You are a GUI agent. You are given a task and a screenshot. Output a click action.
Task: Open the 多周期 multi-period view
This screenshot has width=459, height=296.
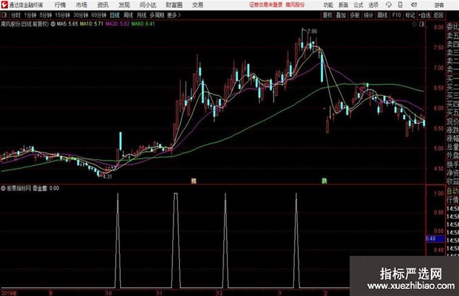tap(157, 15)
